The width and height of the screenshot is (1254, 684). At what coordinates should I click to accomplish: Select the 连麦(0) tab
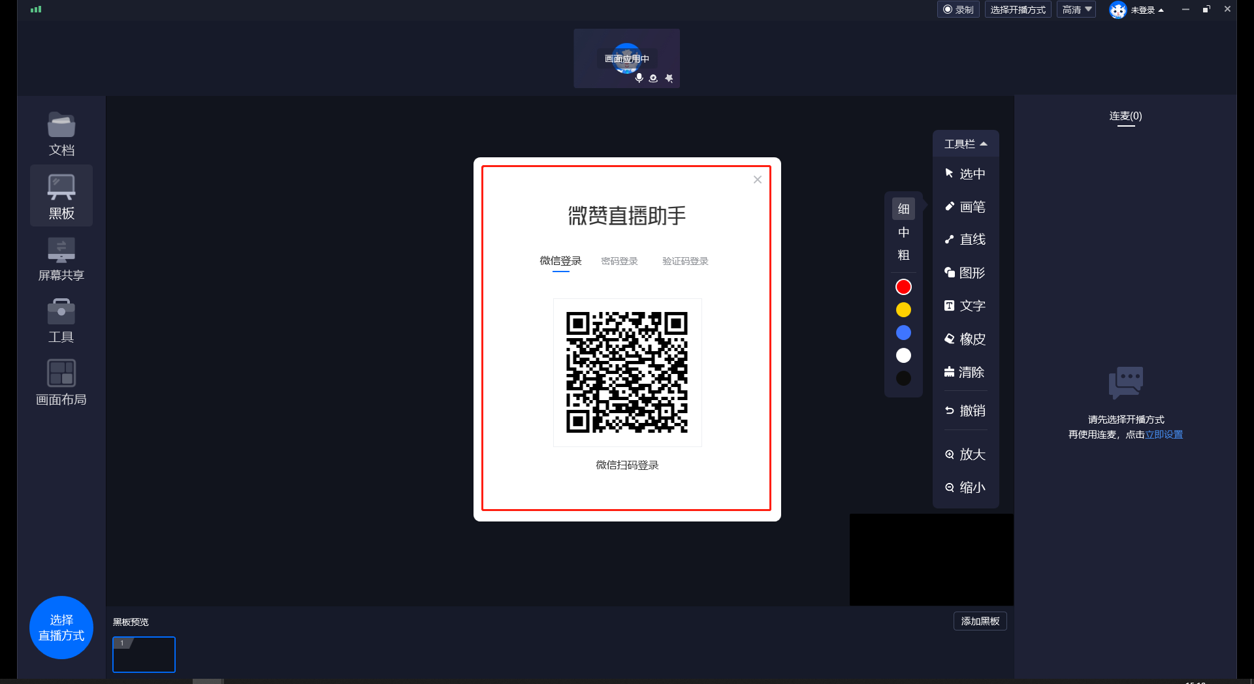pos(1125,116)
